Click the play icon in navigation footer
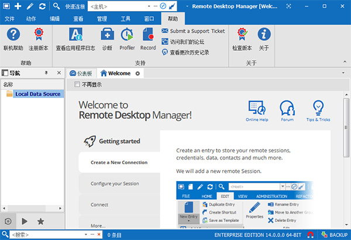 pos(25,221)
